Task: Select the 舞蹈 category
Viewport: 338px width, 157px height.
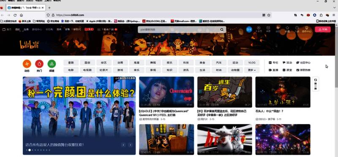Action: 153,62
